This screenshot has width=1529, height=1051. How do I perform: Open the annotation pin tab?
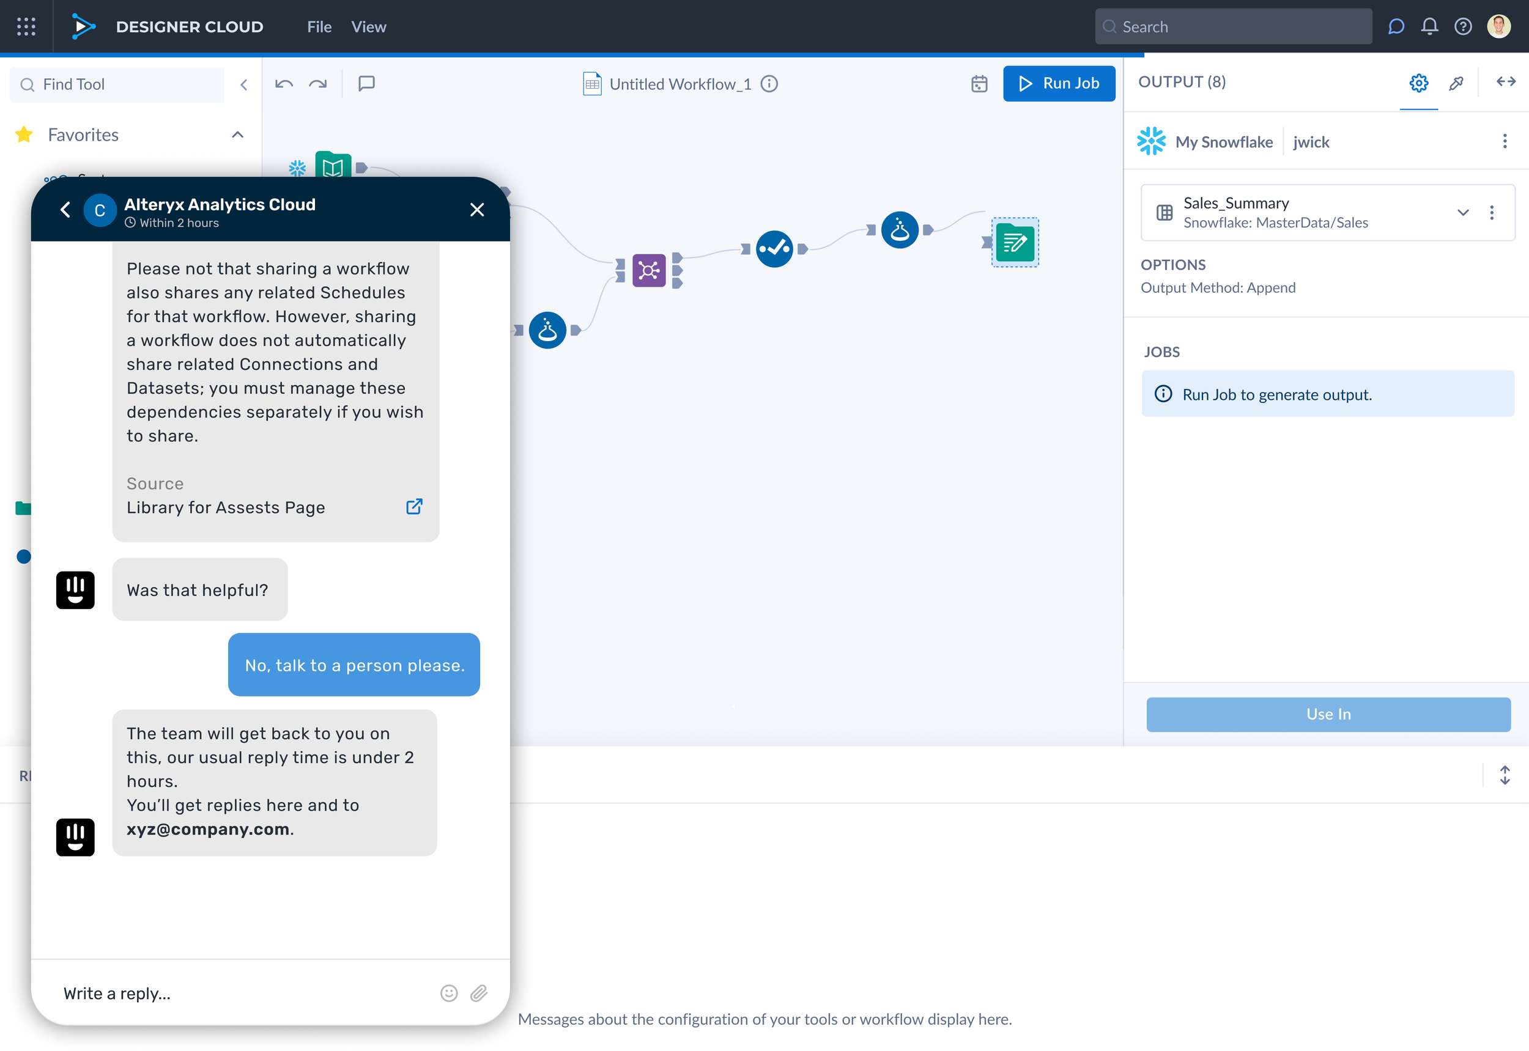1456,83
